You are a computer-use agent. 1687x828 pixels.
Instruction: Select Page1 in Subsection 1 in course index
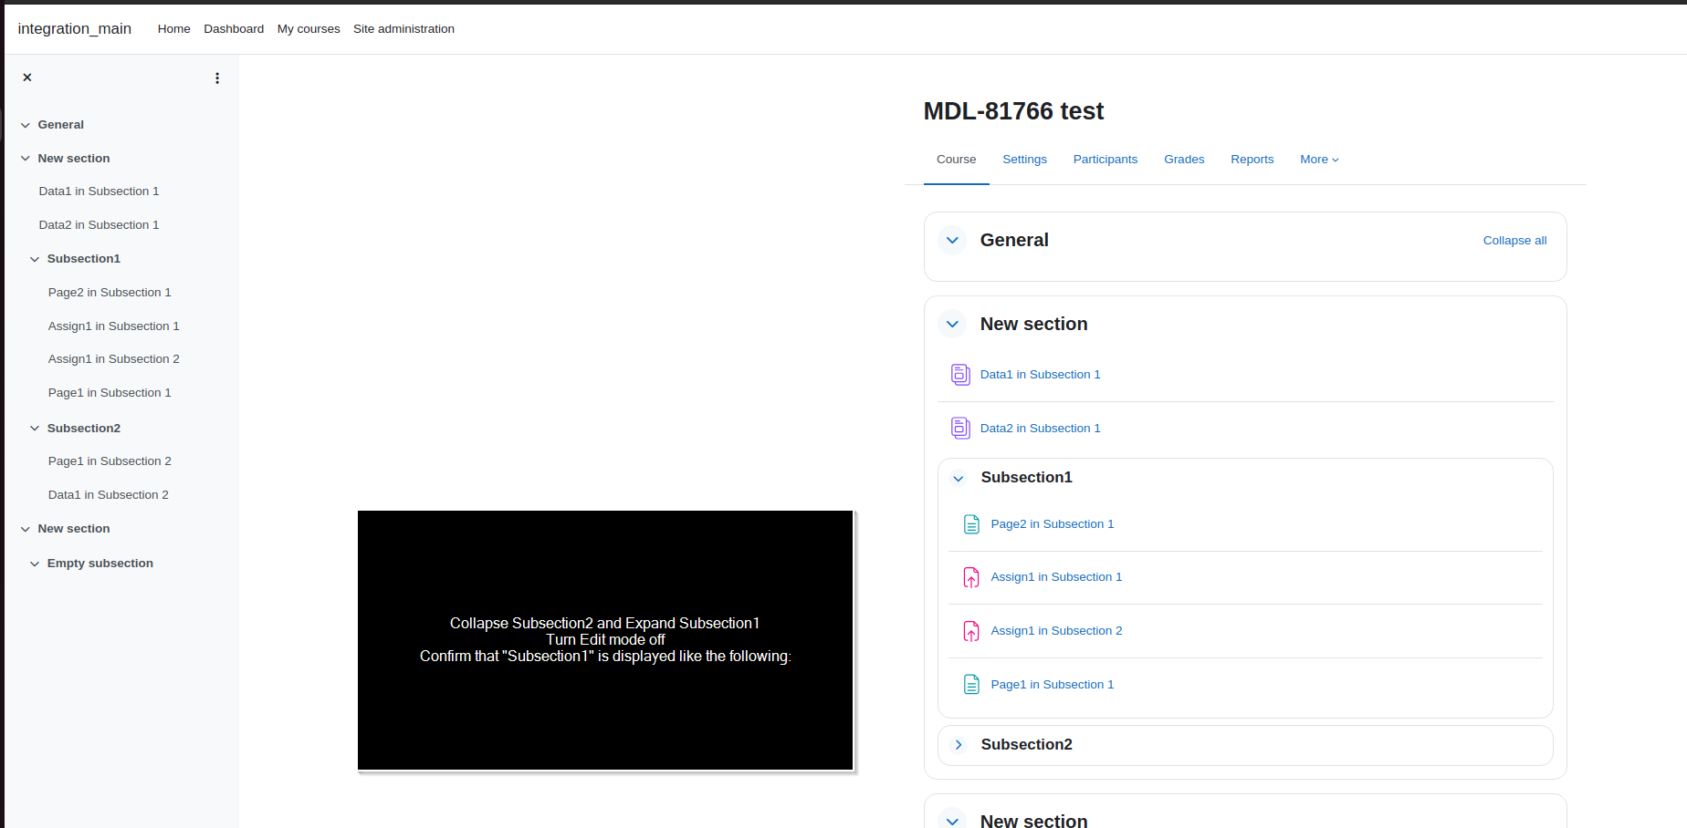pyautogui.click(x=110, y=393)
